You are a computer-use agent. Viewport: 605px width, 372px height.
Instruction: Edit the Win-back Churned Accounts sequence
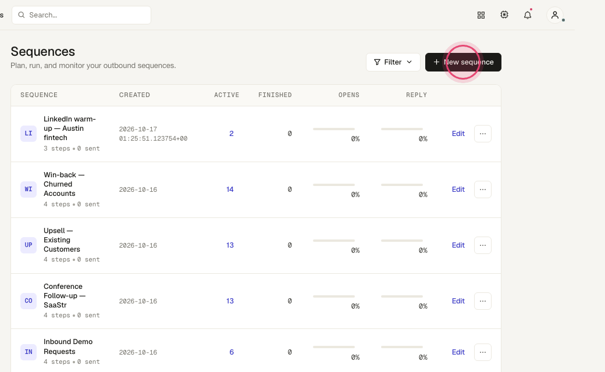[x=458, y=189]
